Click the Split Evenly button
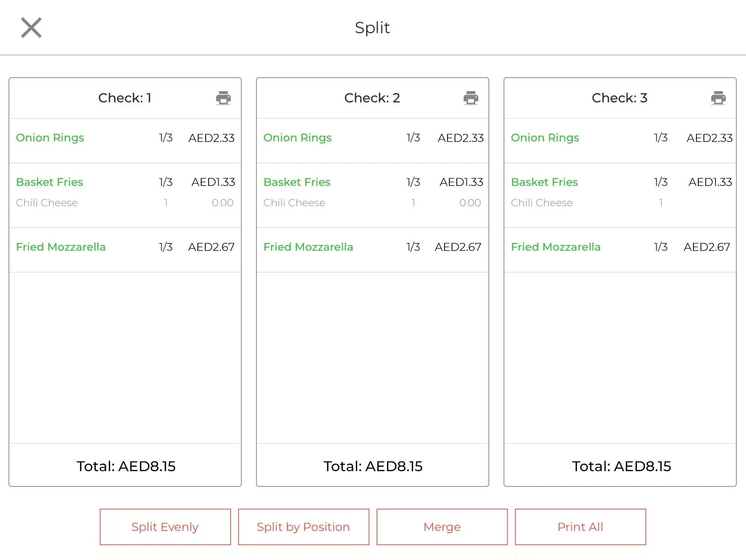Screen dimensions: 746x560 pyautogui.click(x=165, y=527)
